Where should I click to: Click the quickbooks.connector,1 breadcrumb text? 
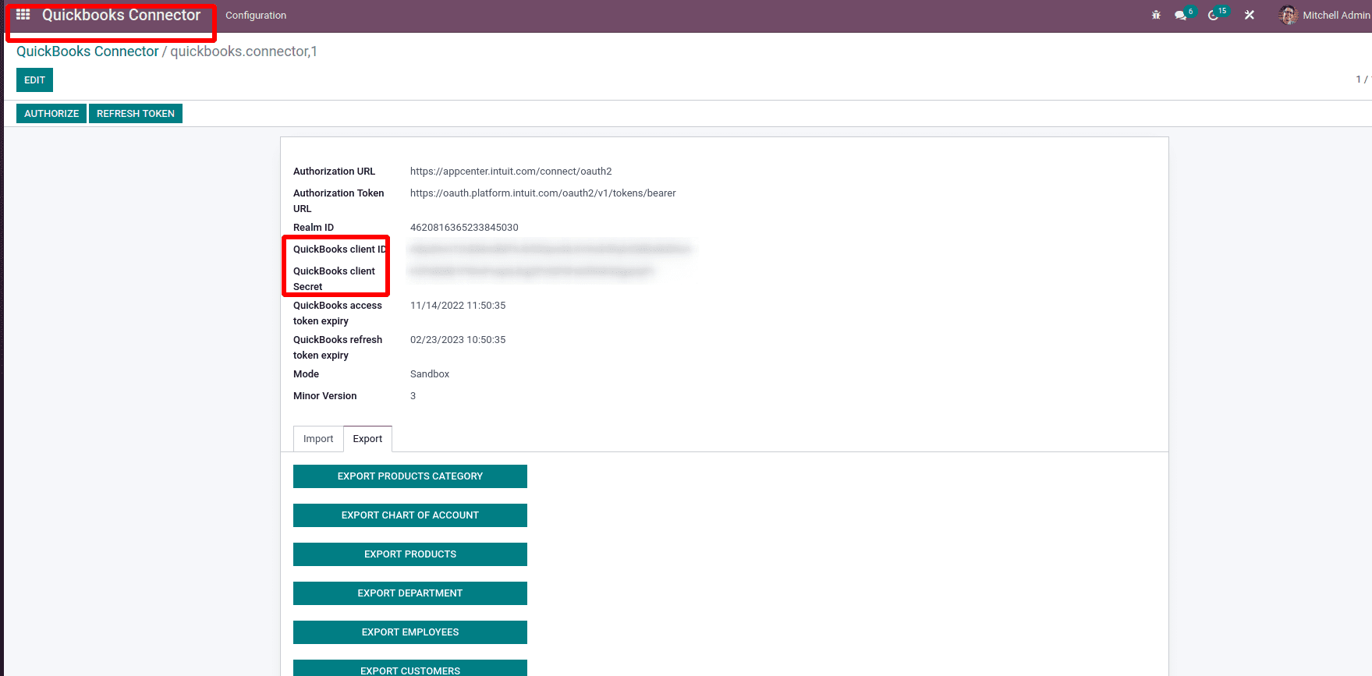coord(243,51)
